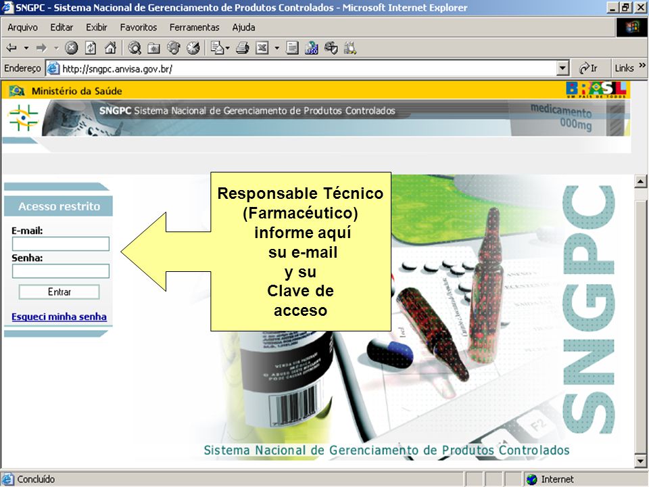Image resolution: width=649 pixels, height=487 pixels.
Task: Click the Acesso restrito header
Action: click(59, 206)
